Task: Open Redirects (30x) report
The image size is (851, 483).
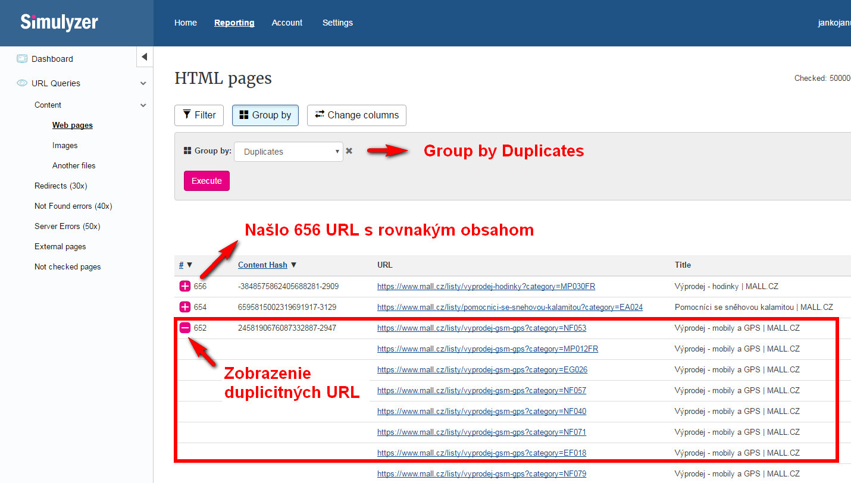Action: pyautogui.click(x=61, y=186)
